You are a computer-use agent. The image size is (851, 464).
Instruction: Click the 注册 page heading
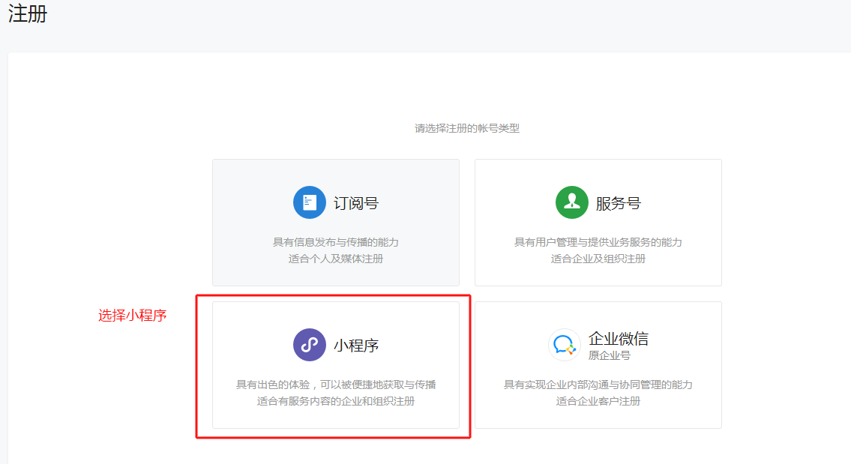point(28,13)
